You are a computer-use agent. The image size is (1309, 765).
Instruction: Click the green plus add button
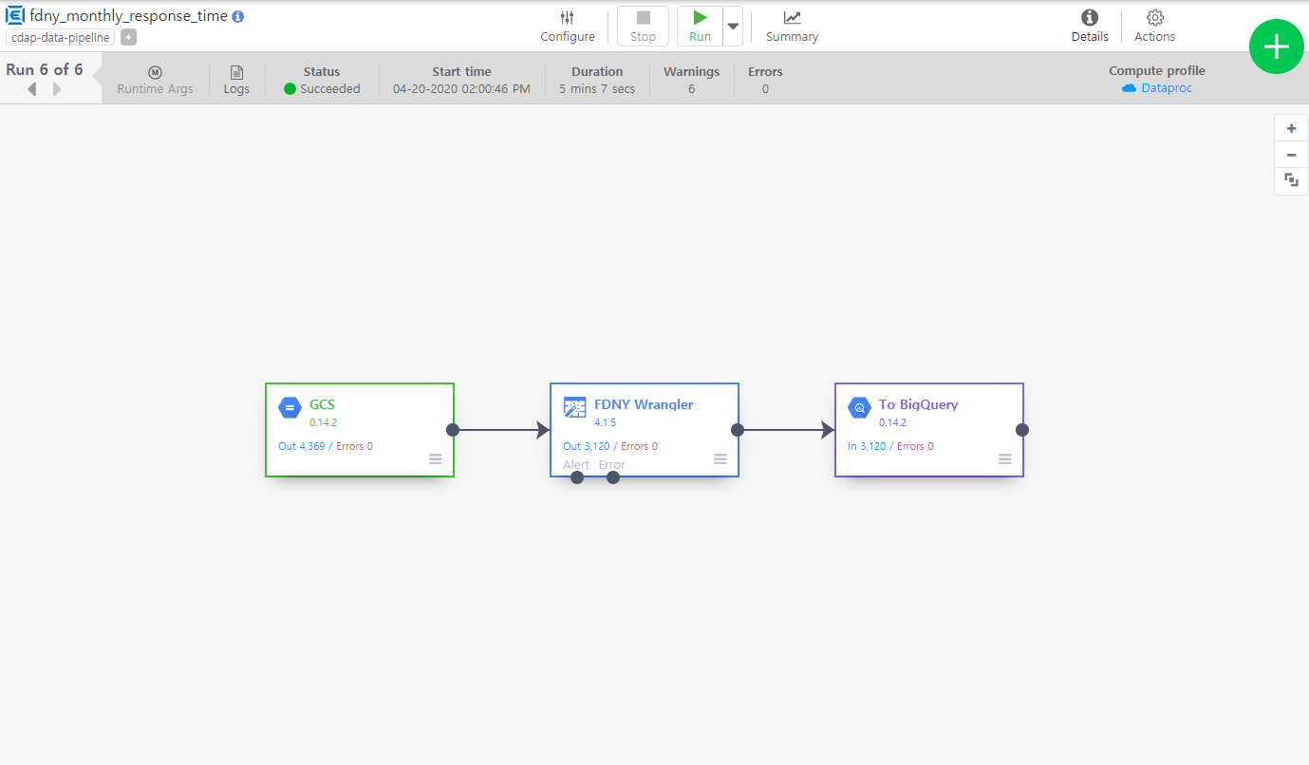[x=1277, y=46]
